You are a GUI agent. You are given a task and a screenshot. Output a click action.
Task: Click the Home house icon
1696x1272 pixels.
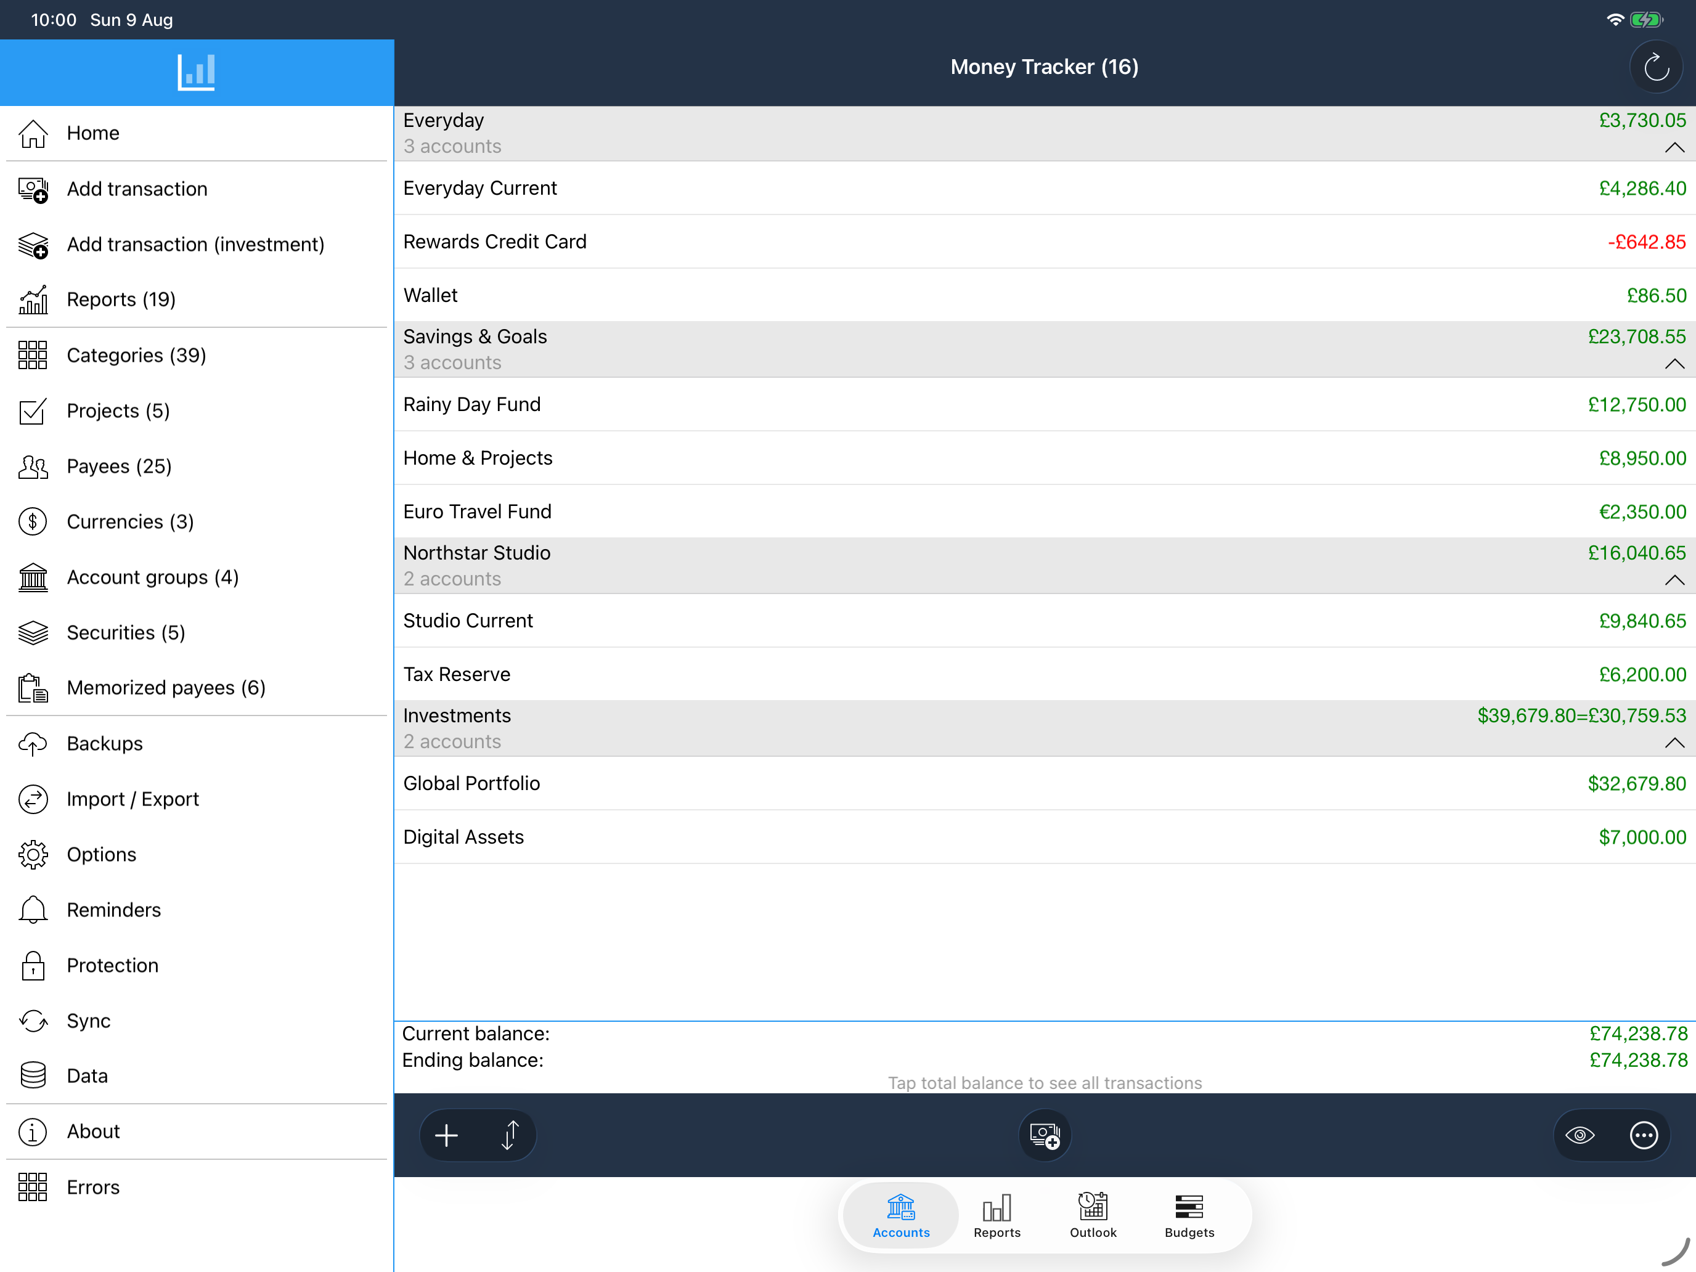(33, 133)
